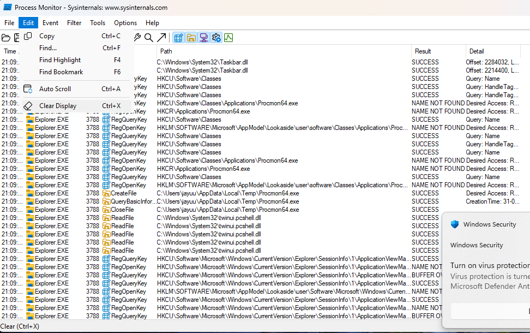Click the Result column header
Viewport: 530px width, 333px height.
(438, 51)
